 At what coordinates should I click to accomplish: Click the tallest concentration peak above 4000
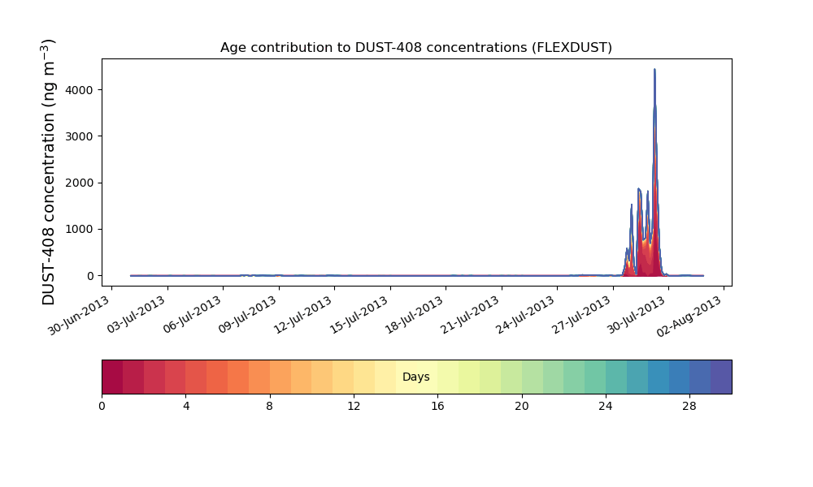[x=654, y=70]
